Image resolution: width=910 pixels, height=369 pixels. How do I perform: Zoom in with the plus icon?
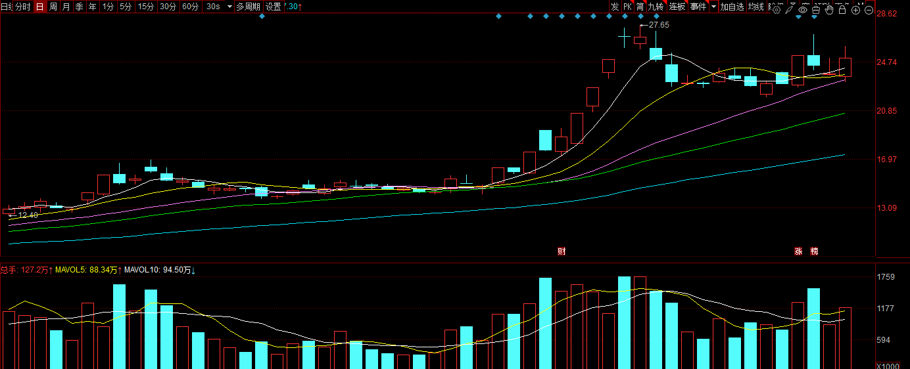pos(855,10)
